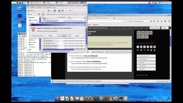
Task: Open the Firefox hamburger menu
Action: [x=169, y=21]
